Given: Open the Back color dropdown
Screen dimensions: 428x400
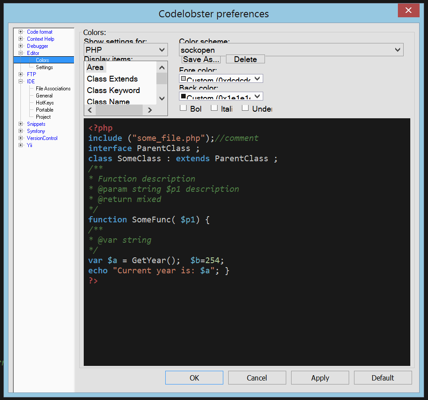Looking at the screenshot, I should 221,96.
